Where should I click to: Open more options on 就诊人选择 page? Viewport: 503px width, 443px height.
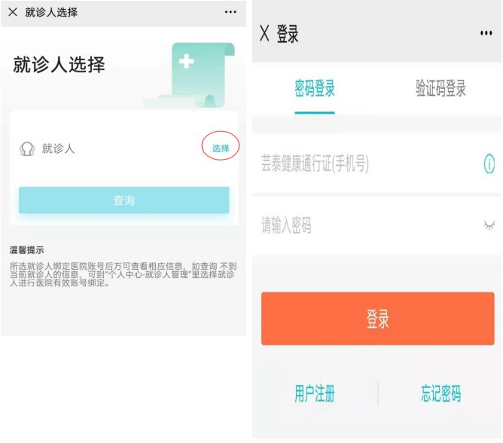click(x=230, y=13)
